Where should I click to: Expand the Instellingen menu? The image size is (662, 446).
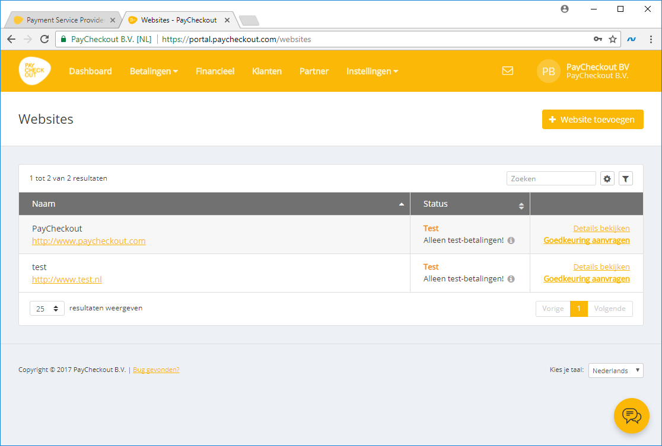click(372, 71)
